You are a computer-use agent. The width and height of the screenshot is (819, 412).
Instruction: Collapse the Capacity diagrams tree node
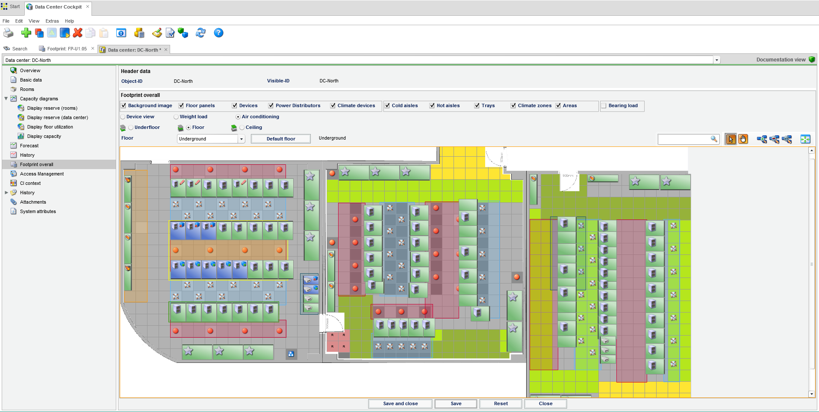(6, 99)
